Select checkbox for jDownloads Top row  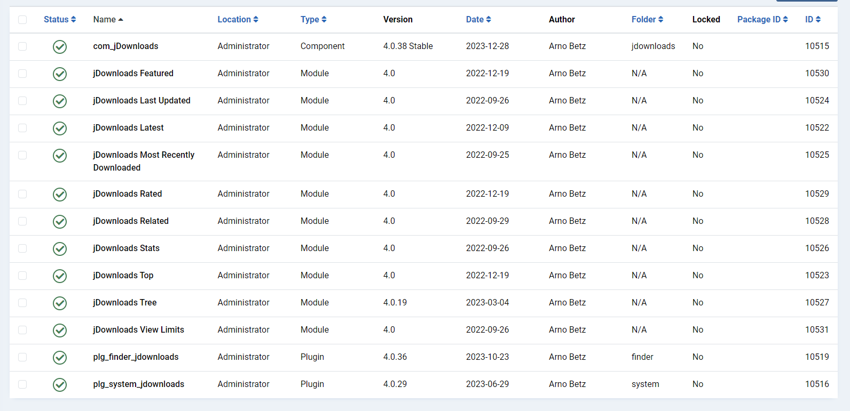22,276
